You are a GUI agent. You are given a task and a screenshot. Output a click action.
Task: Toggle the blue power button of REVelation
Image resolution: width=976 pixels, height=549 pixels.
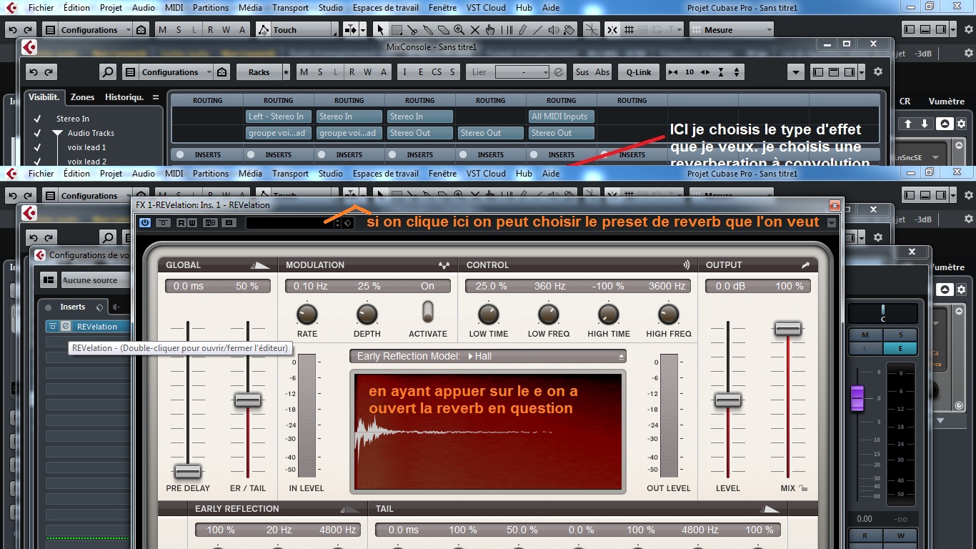click(145, 223)
